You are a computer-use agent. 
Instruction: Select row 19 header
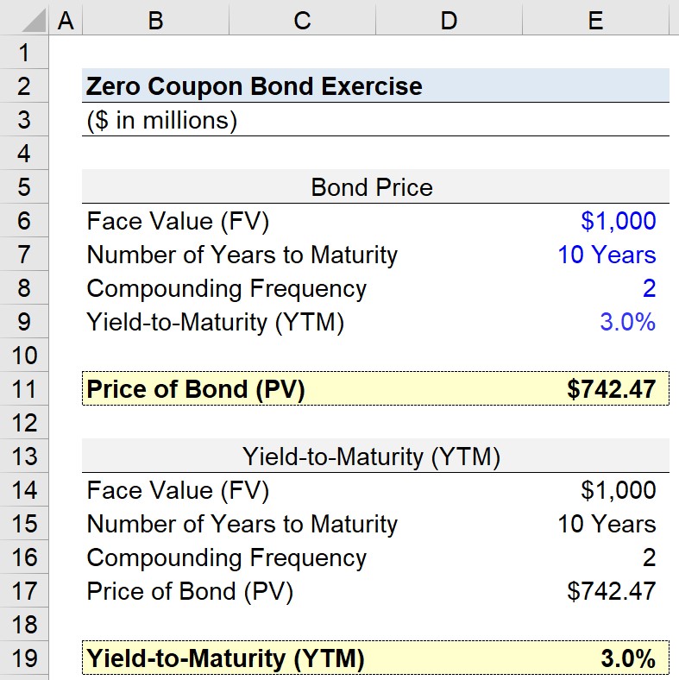[24, 658]
